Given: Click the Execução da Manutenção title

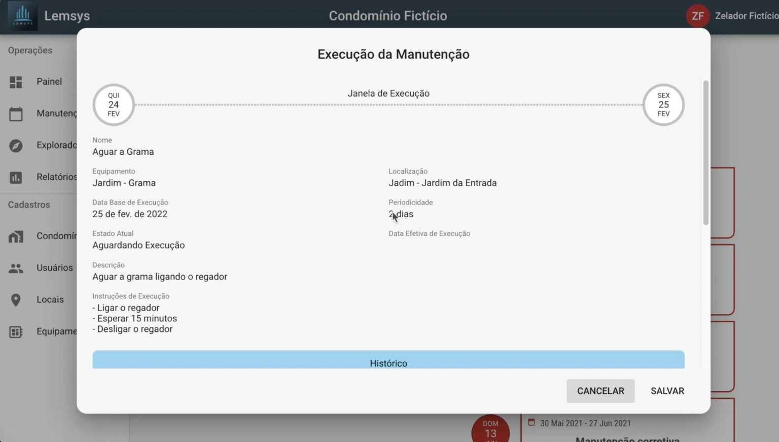Looking at the screenshot, I should point(394,54).
